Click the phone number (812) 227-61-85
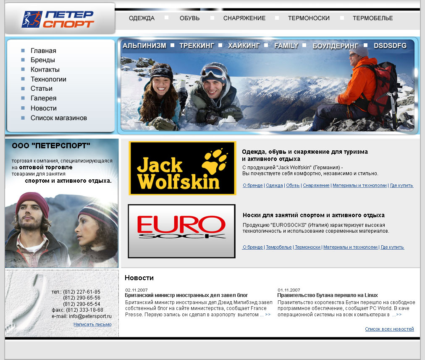Image resolution: width=425 pixels, height=360 pixels. 81,292
